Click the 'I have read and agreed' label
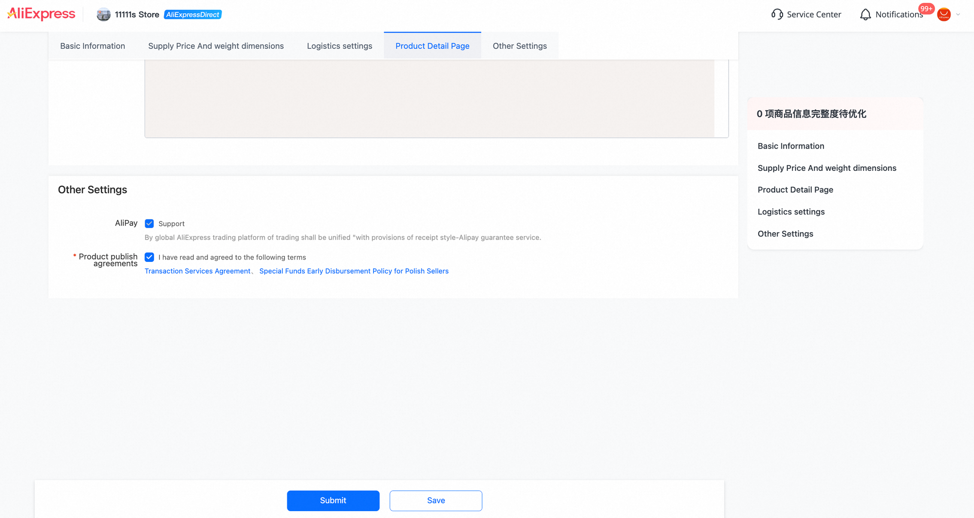This screenshot has width=974, height=518. [232, 257]
